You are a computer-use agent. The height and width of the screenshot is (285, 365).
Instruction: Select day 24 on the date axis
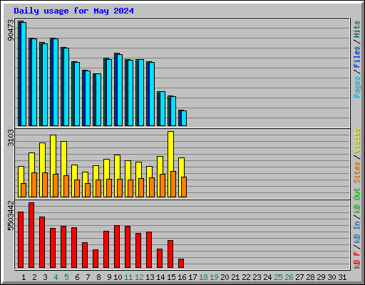[267, 277]
